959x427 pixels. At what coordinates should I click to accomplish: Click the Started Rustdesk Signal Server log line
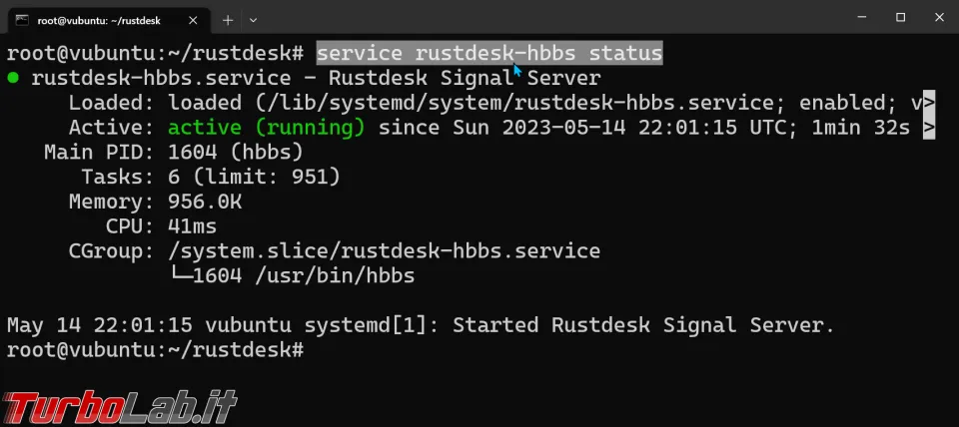pos(420,325)
